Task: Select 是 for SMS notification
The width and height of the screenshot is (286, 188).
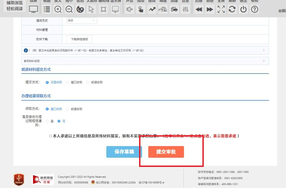Action: tap(47, 121)
